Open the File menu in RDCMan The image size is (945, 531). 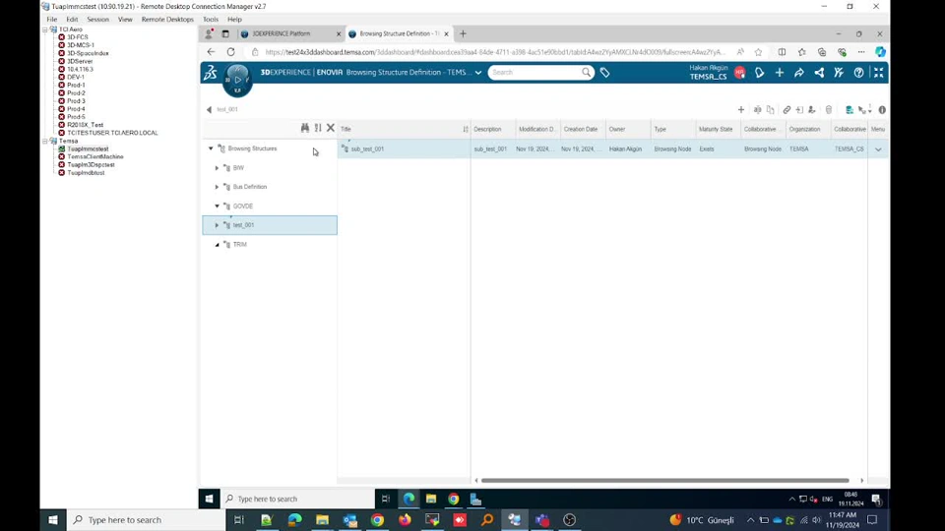pyautogui.click(x=52, y=20)
